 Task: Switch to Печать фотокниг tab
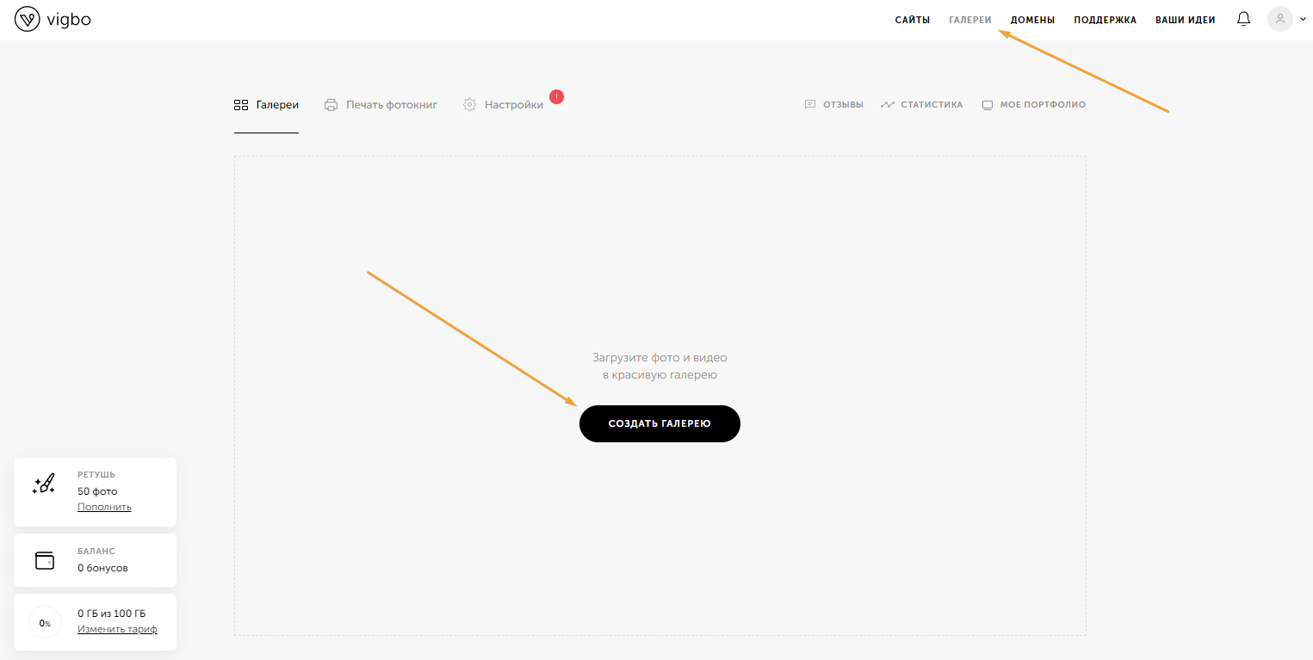381,105
